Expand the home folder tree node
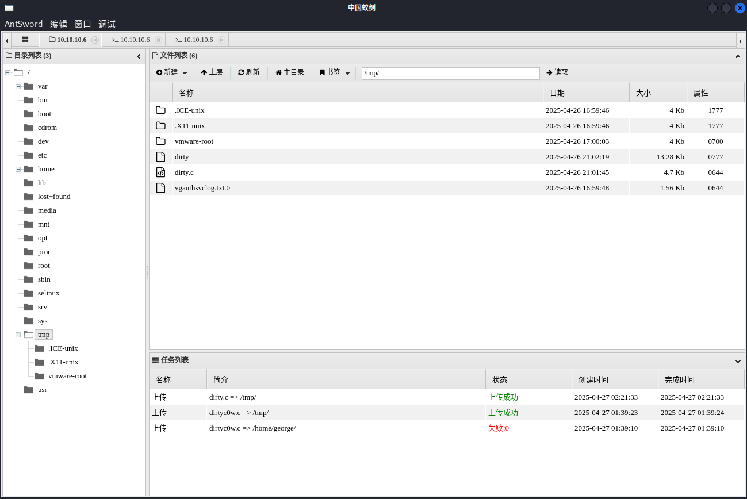Screen dimensions: 747x499 click(18, 169)
